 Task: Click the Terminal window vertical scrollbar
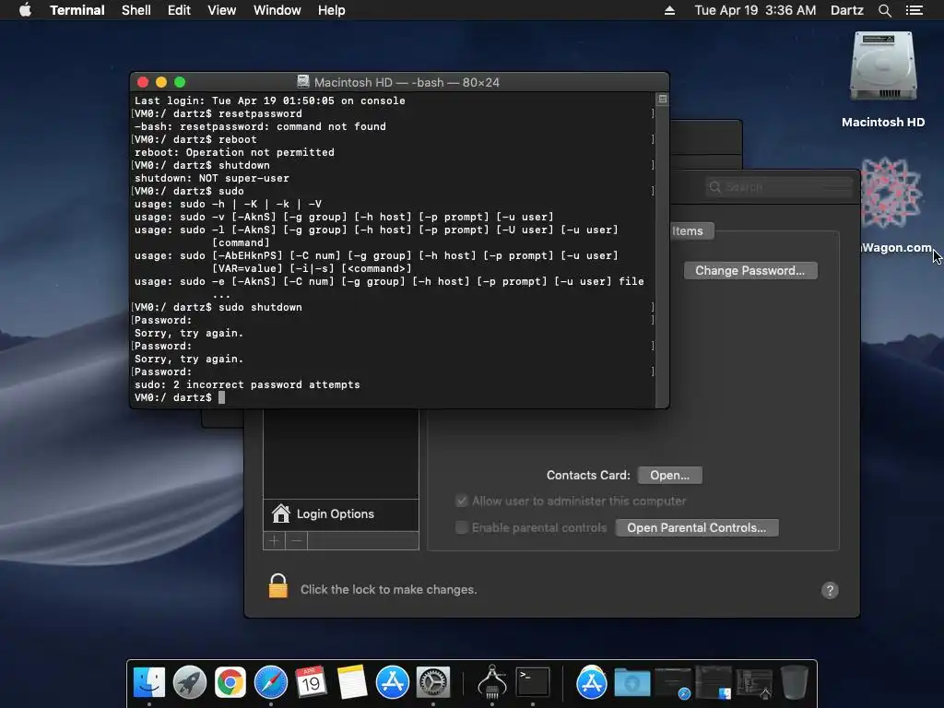pos(662,250)
